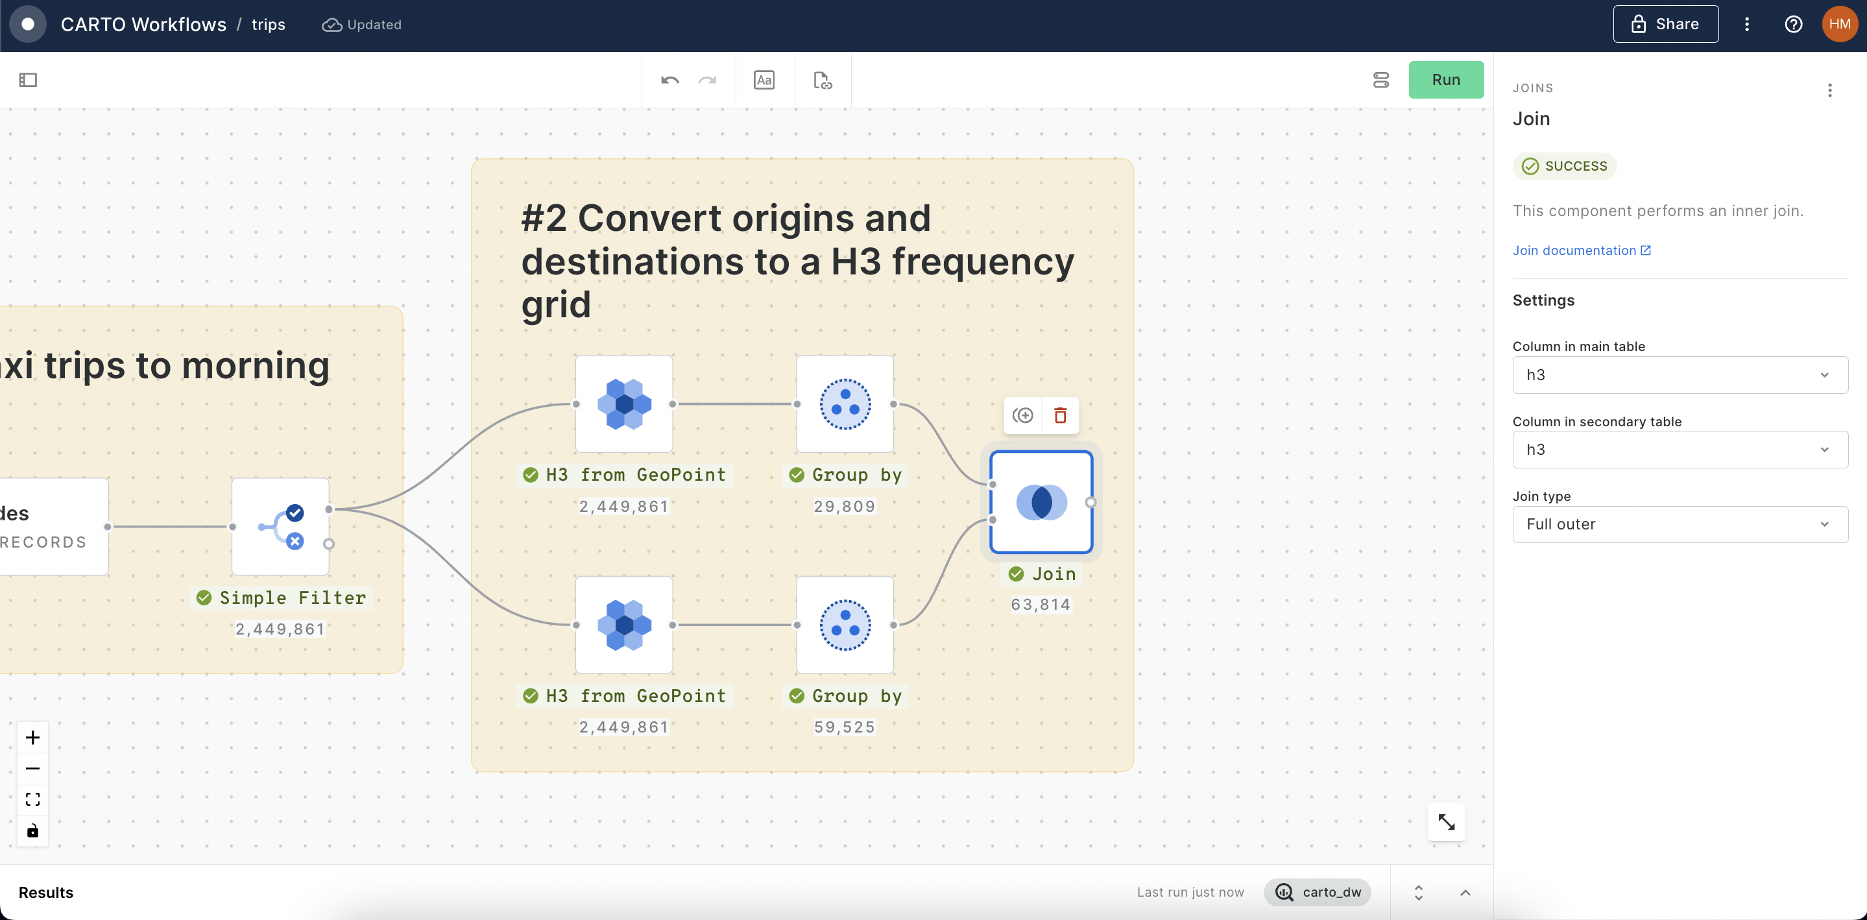Click the SUCCESS status badge
This screenshot has height=920, width=1867.
1564,166
